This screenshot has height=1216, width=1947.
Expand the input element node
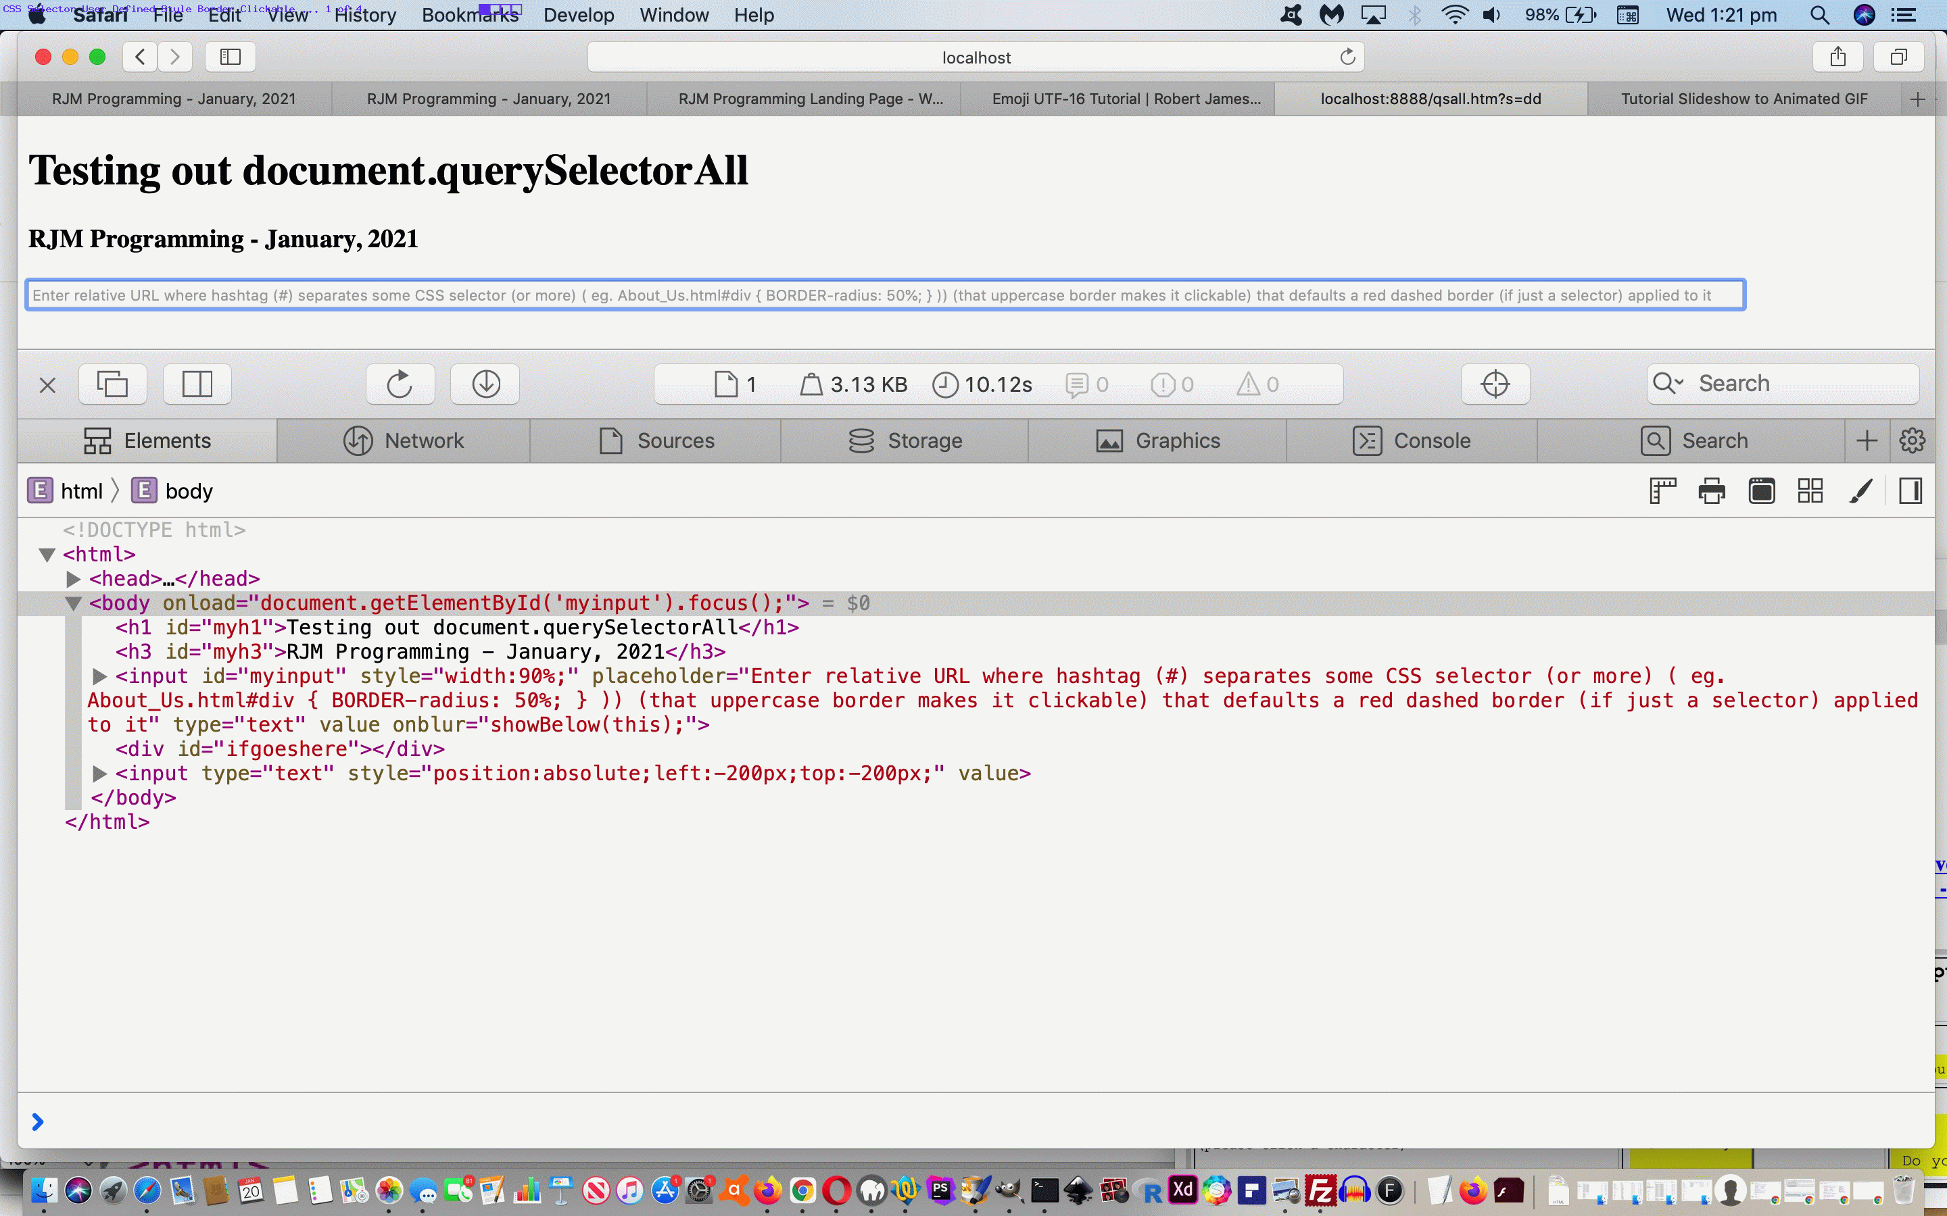99,677
